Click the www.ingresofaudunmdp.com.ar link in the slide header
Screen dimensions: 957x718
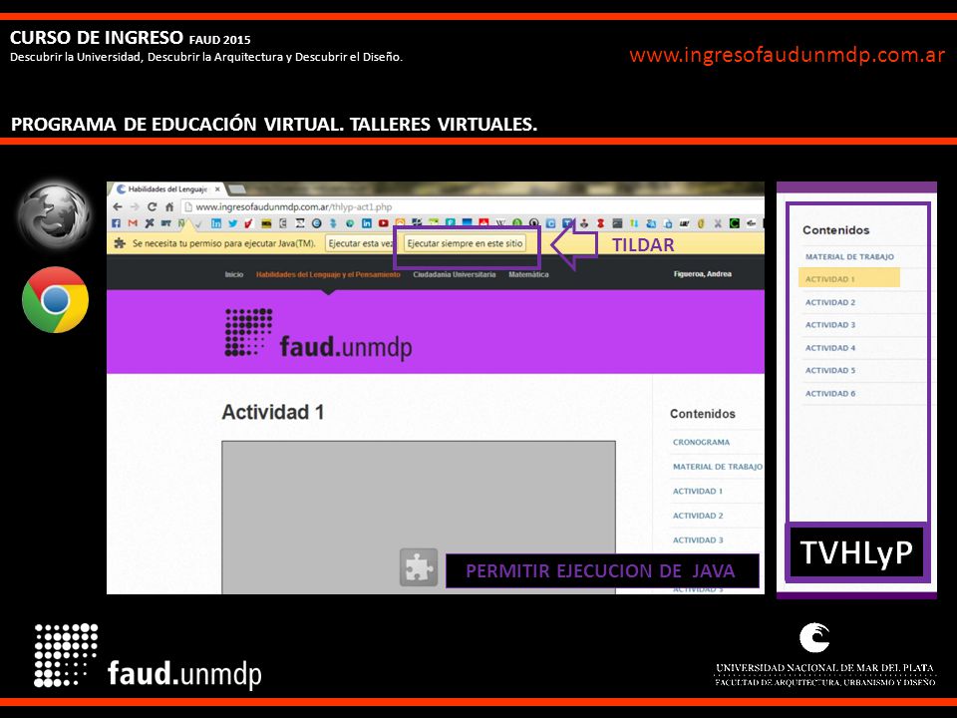click(788, 55)
